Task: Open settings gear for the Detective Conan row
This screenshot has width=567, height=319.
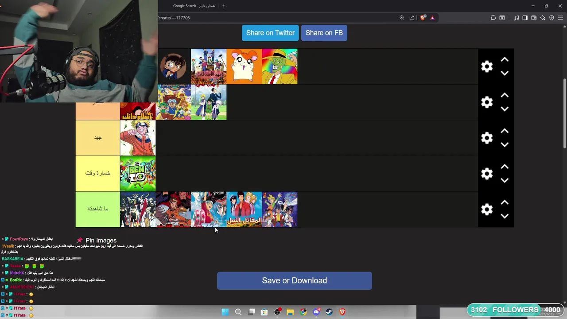Action: pos(487,66)
